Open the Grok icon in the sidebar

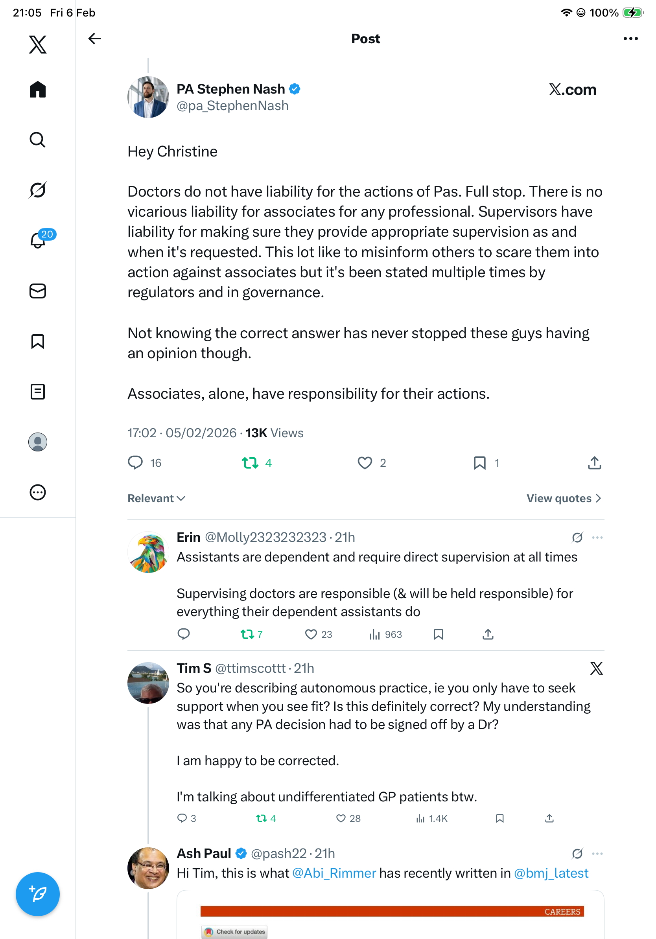point(38,190)
